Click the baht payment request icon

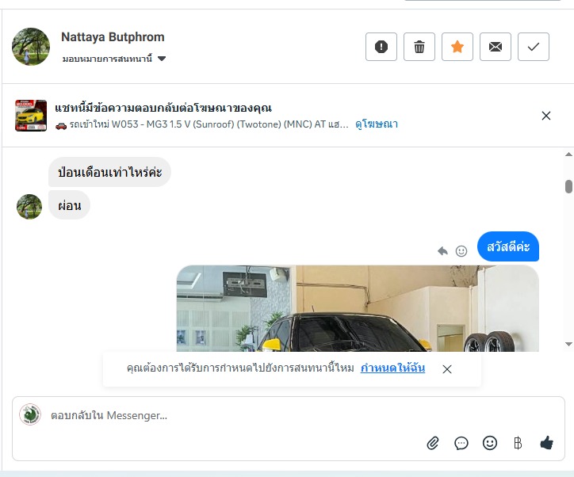click(x=518, y=443)
